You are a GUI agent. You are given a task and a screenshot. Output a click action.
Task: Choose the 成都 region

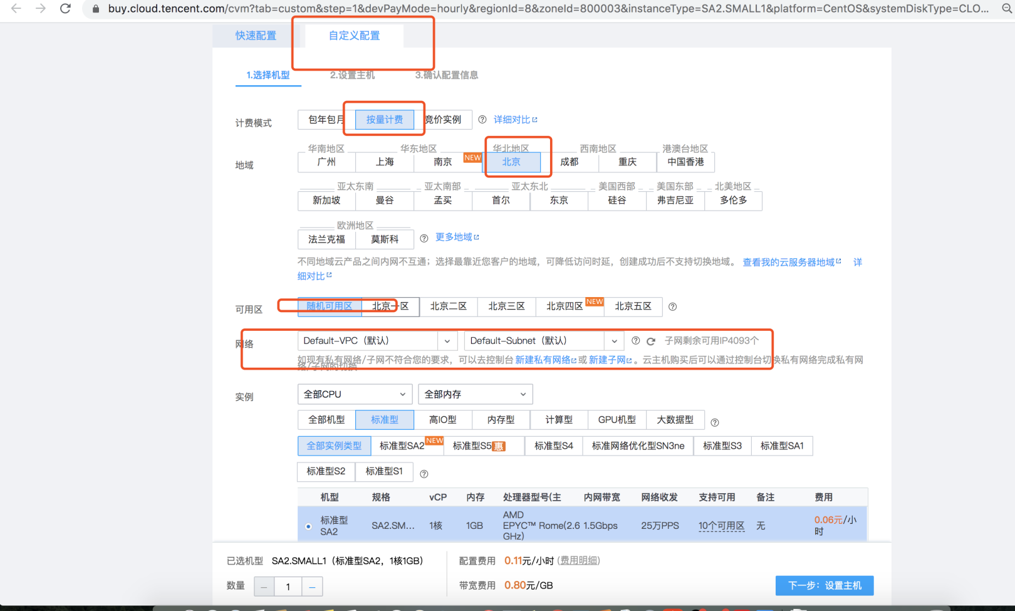pos(569,162)
